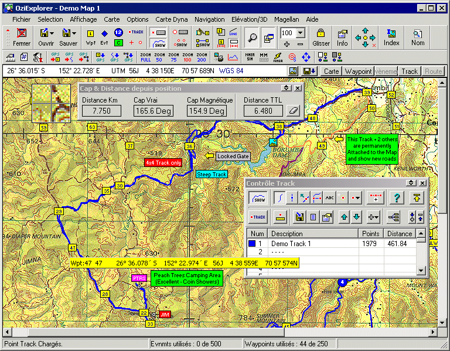Screen dimensions: 450x351
Task: Click blue color swatch of Demo Track 1
Action: (252, 243)
